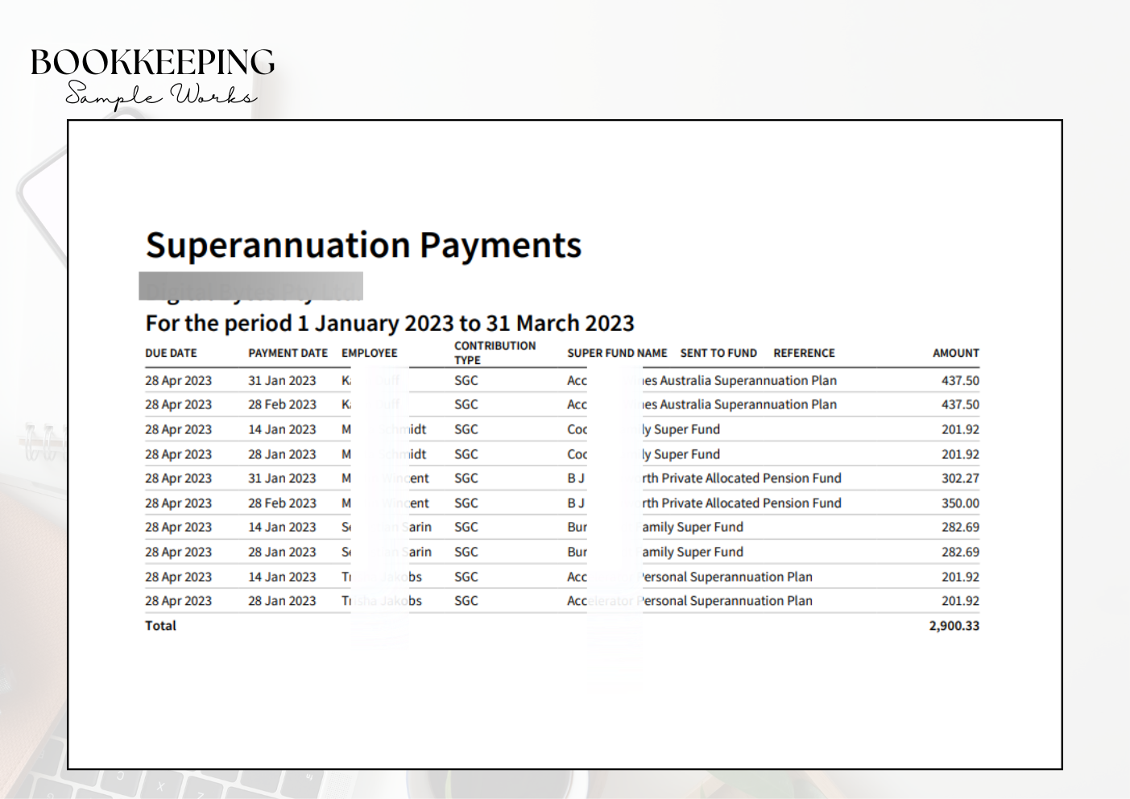This screenshot has height=799, width=1130.
Task: Click the "DUE DATE" column header
Action: tap(171, 353)
